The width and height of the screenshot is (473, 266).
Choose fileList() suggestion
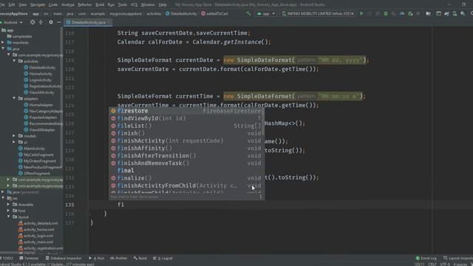click(x=186, y=126)
